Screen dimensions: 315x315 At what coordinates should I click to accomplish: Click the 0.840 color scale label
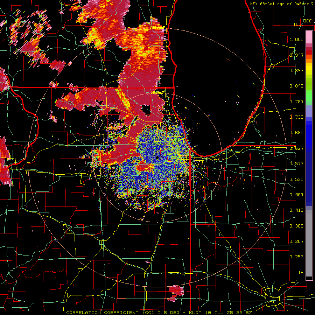[296, 86]
